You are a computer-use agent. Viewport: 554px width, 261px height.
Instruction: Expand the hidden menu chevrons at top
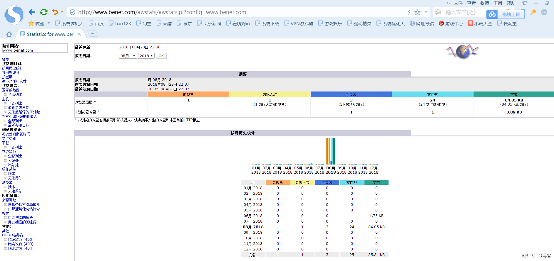448,3
